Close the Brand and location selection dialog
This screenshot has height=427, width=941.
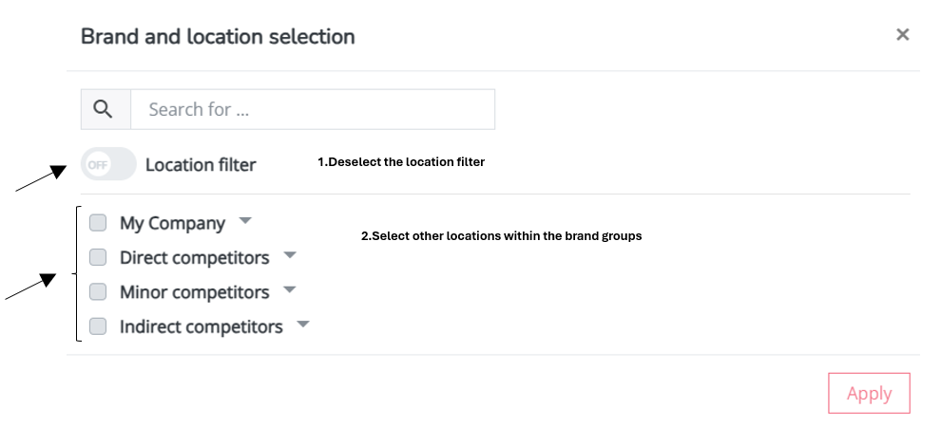tap(902, 35)
